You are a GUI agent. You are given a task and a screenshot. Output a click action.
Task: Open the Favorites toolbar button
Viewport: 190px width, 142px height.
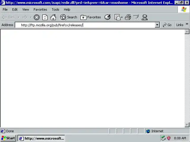click(x=91, y=17)
